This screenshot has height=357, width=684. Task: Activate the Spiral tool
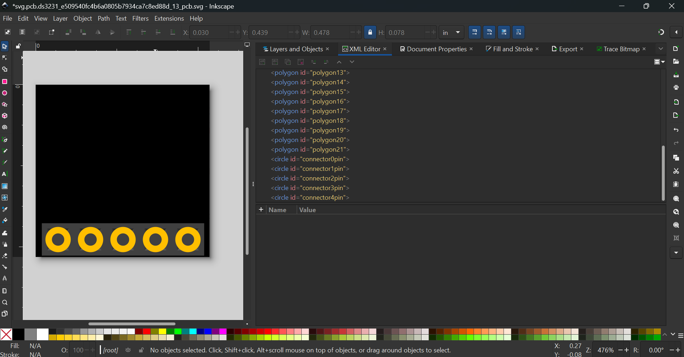click(5, 127)
